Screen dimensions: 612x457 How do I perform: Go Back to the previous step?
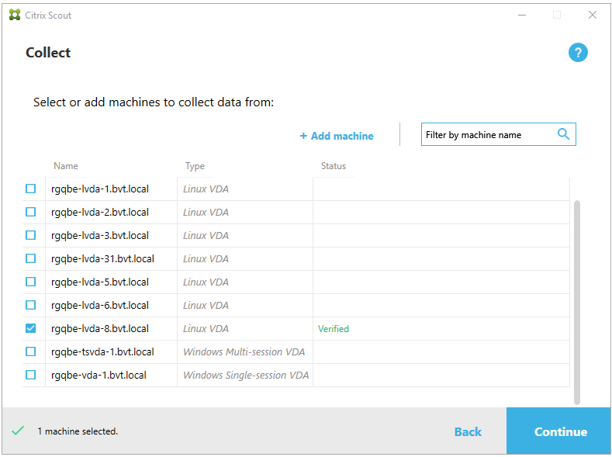tap(468, 431)
